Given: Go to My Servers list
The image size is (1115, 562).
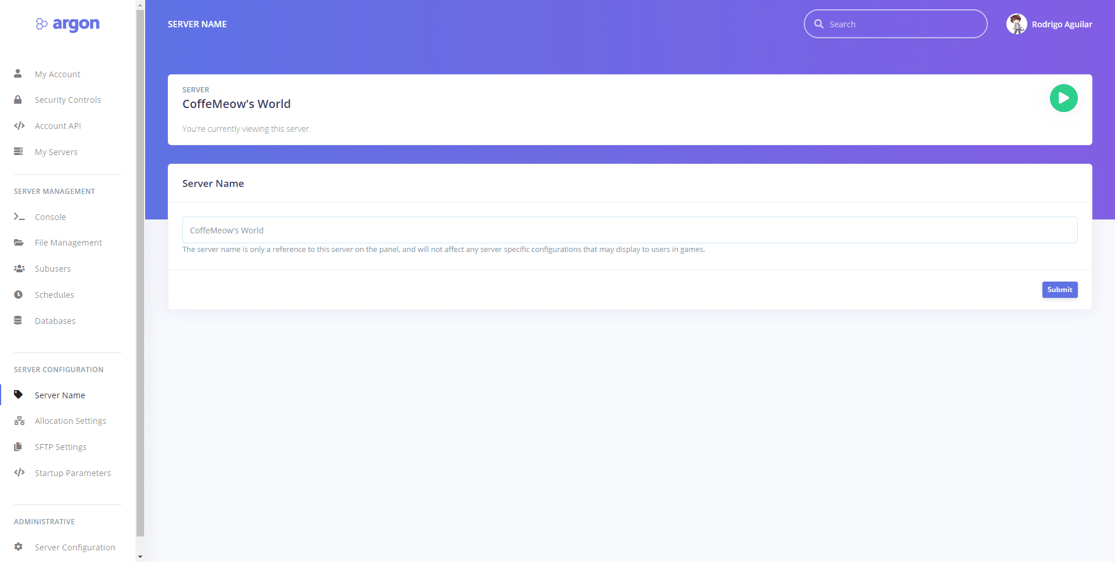Looking at the screenshot, I should pyautogui.click(x=56, y=152).
